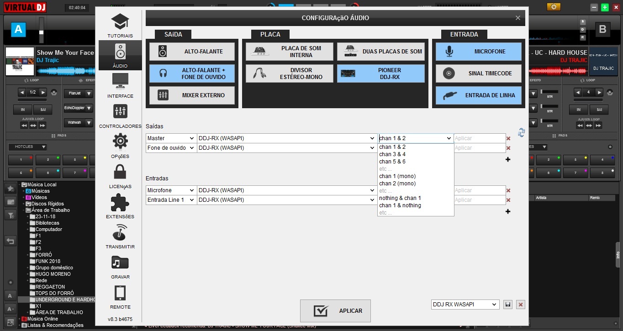
Task: Click the Aplicar button
Action: tap(335, 311)
